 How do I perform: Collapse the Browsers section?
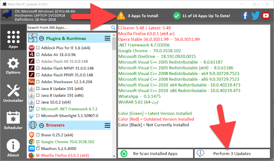click(x=42, y=125)
